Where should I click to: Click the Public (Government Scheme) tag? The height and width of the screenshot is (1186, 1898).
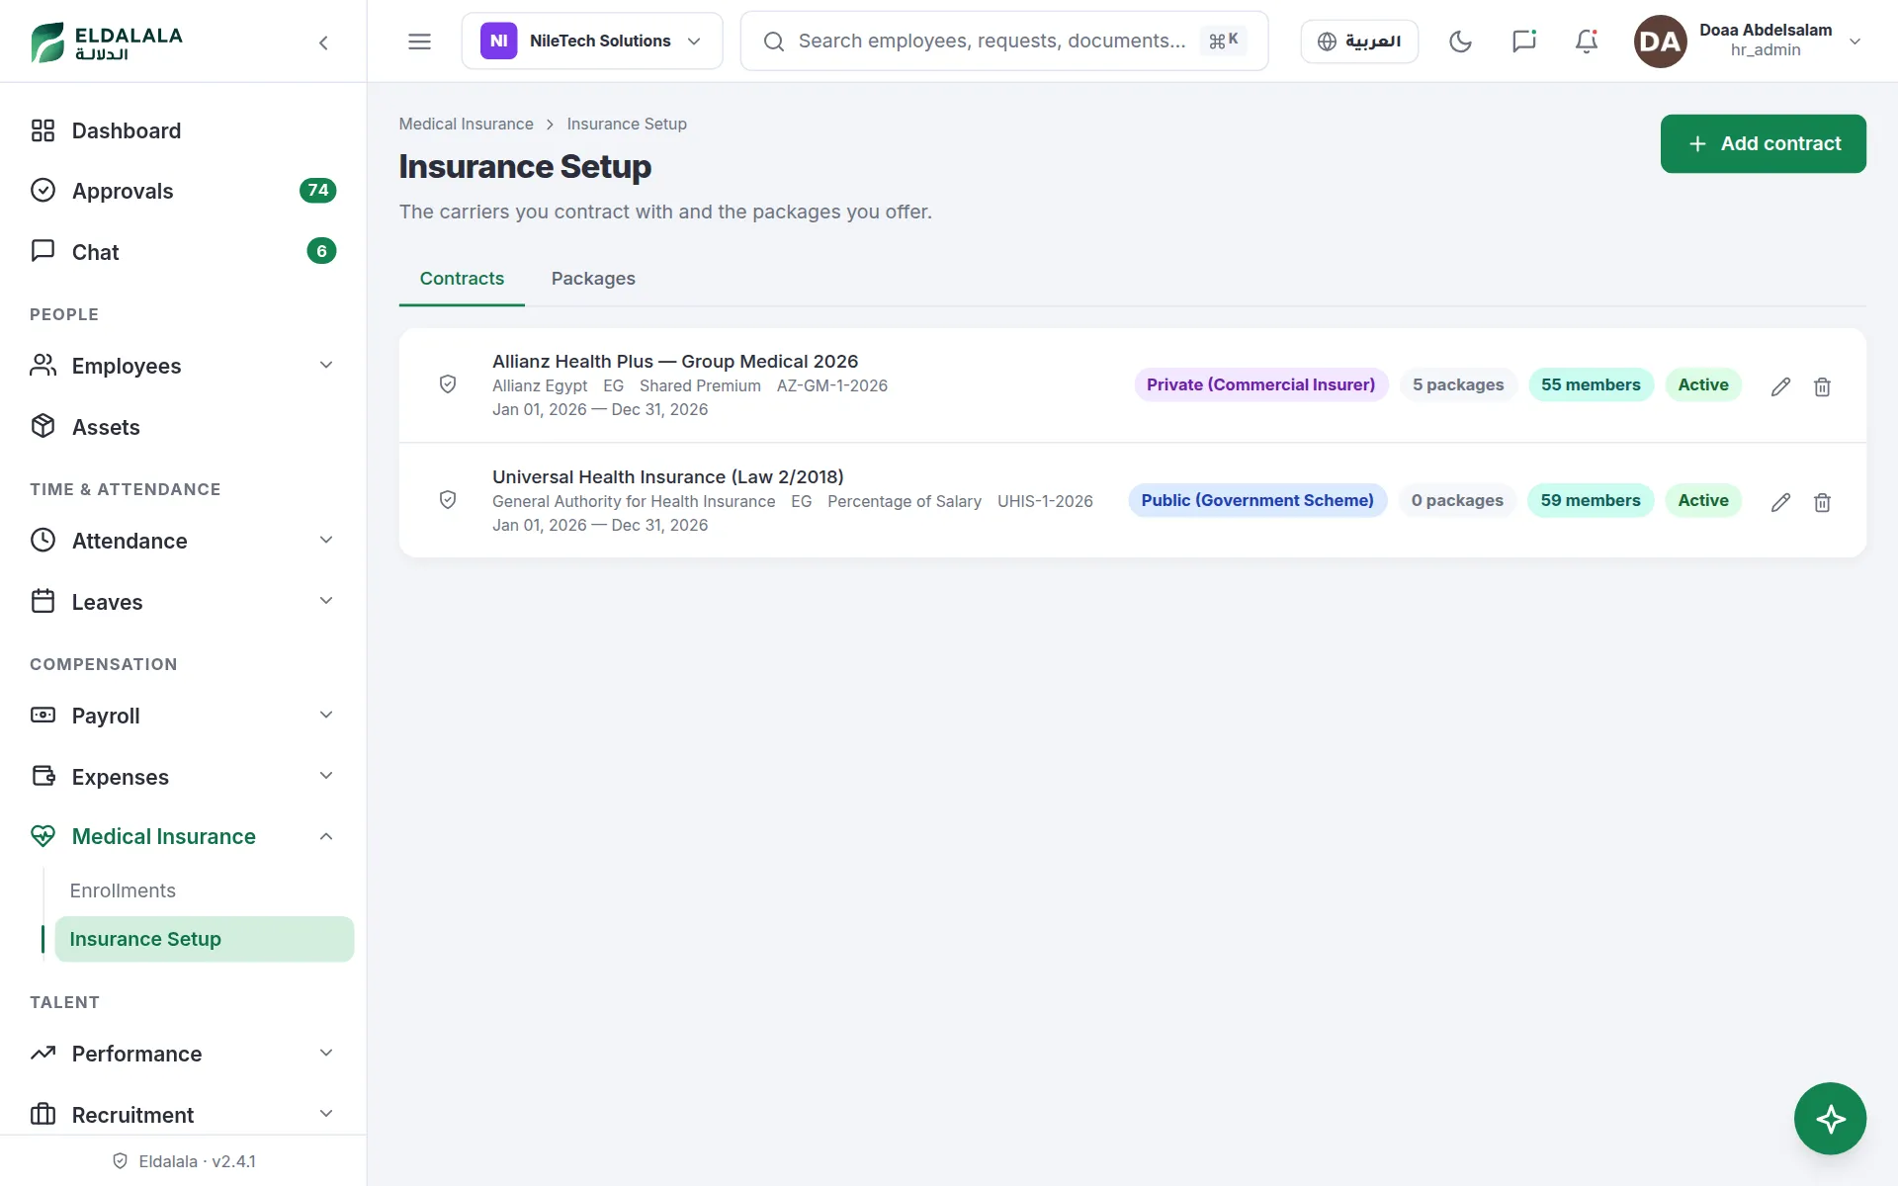(1257, 500)
